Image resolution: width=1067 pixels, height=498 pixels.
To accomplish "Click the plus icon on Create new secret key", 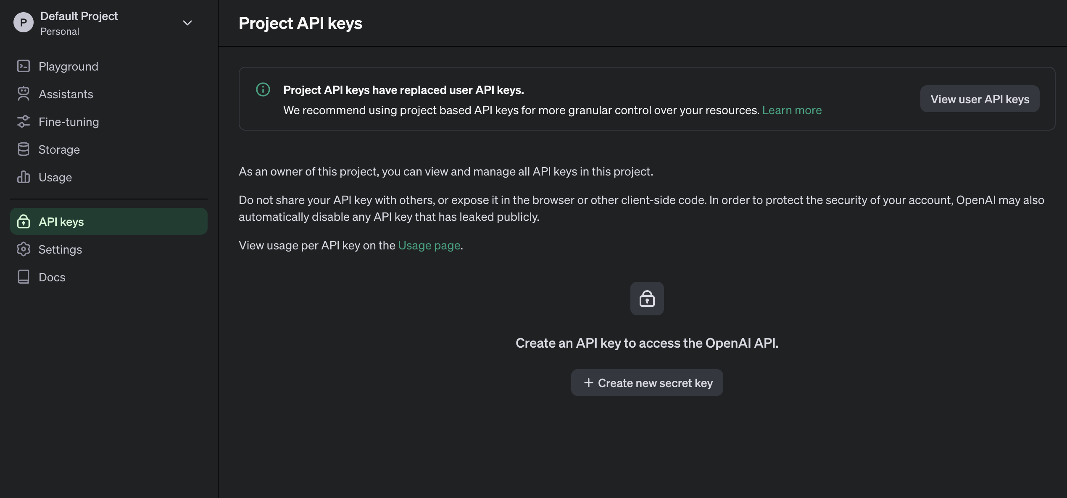I will click(x=588, y=383).
